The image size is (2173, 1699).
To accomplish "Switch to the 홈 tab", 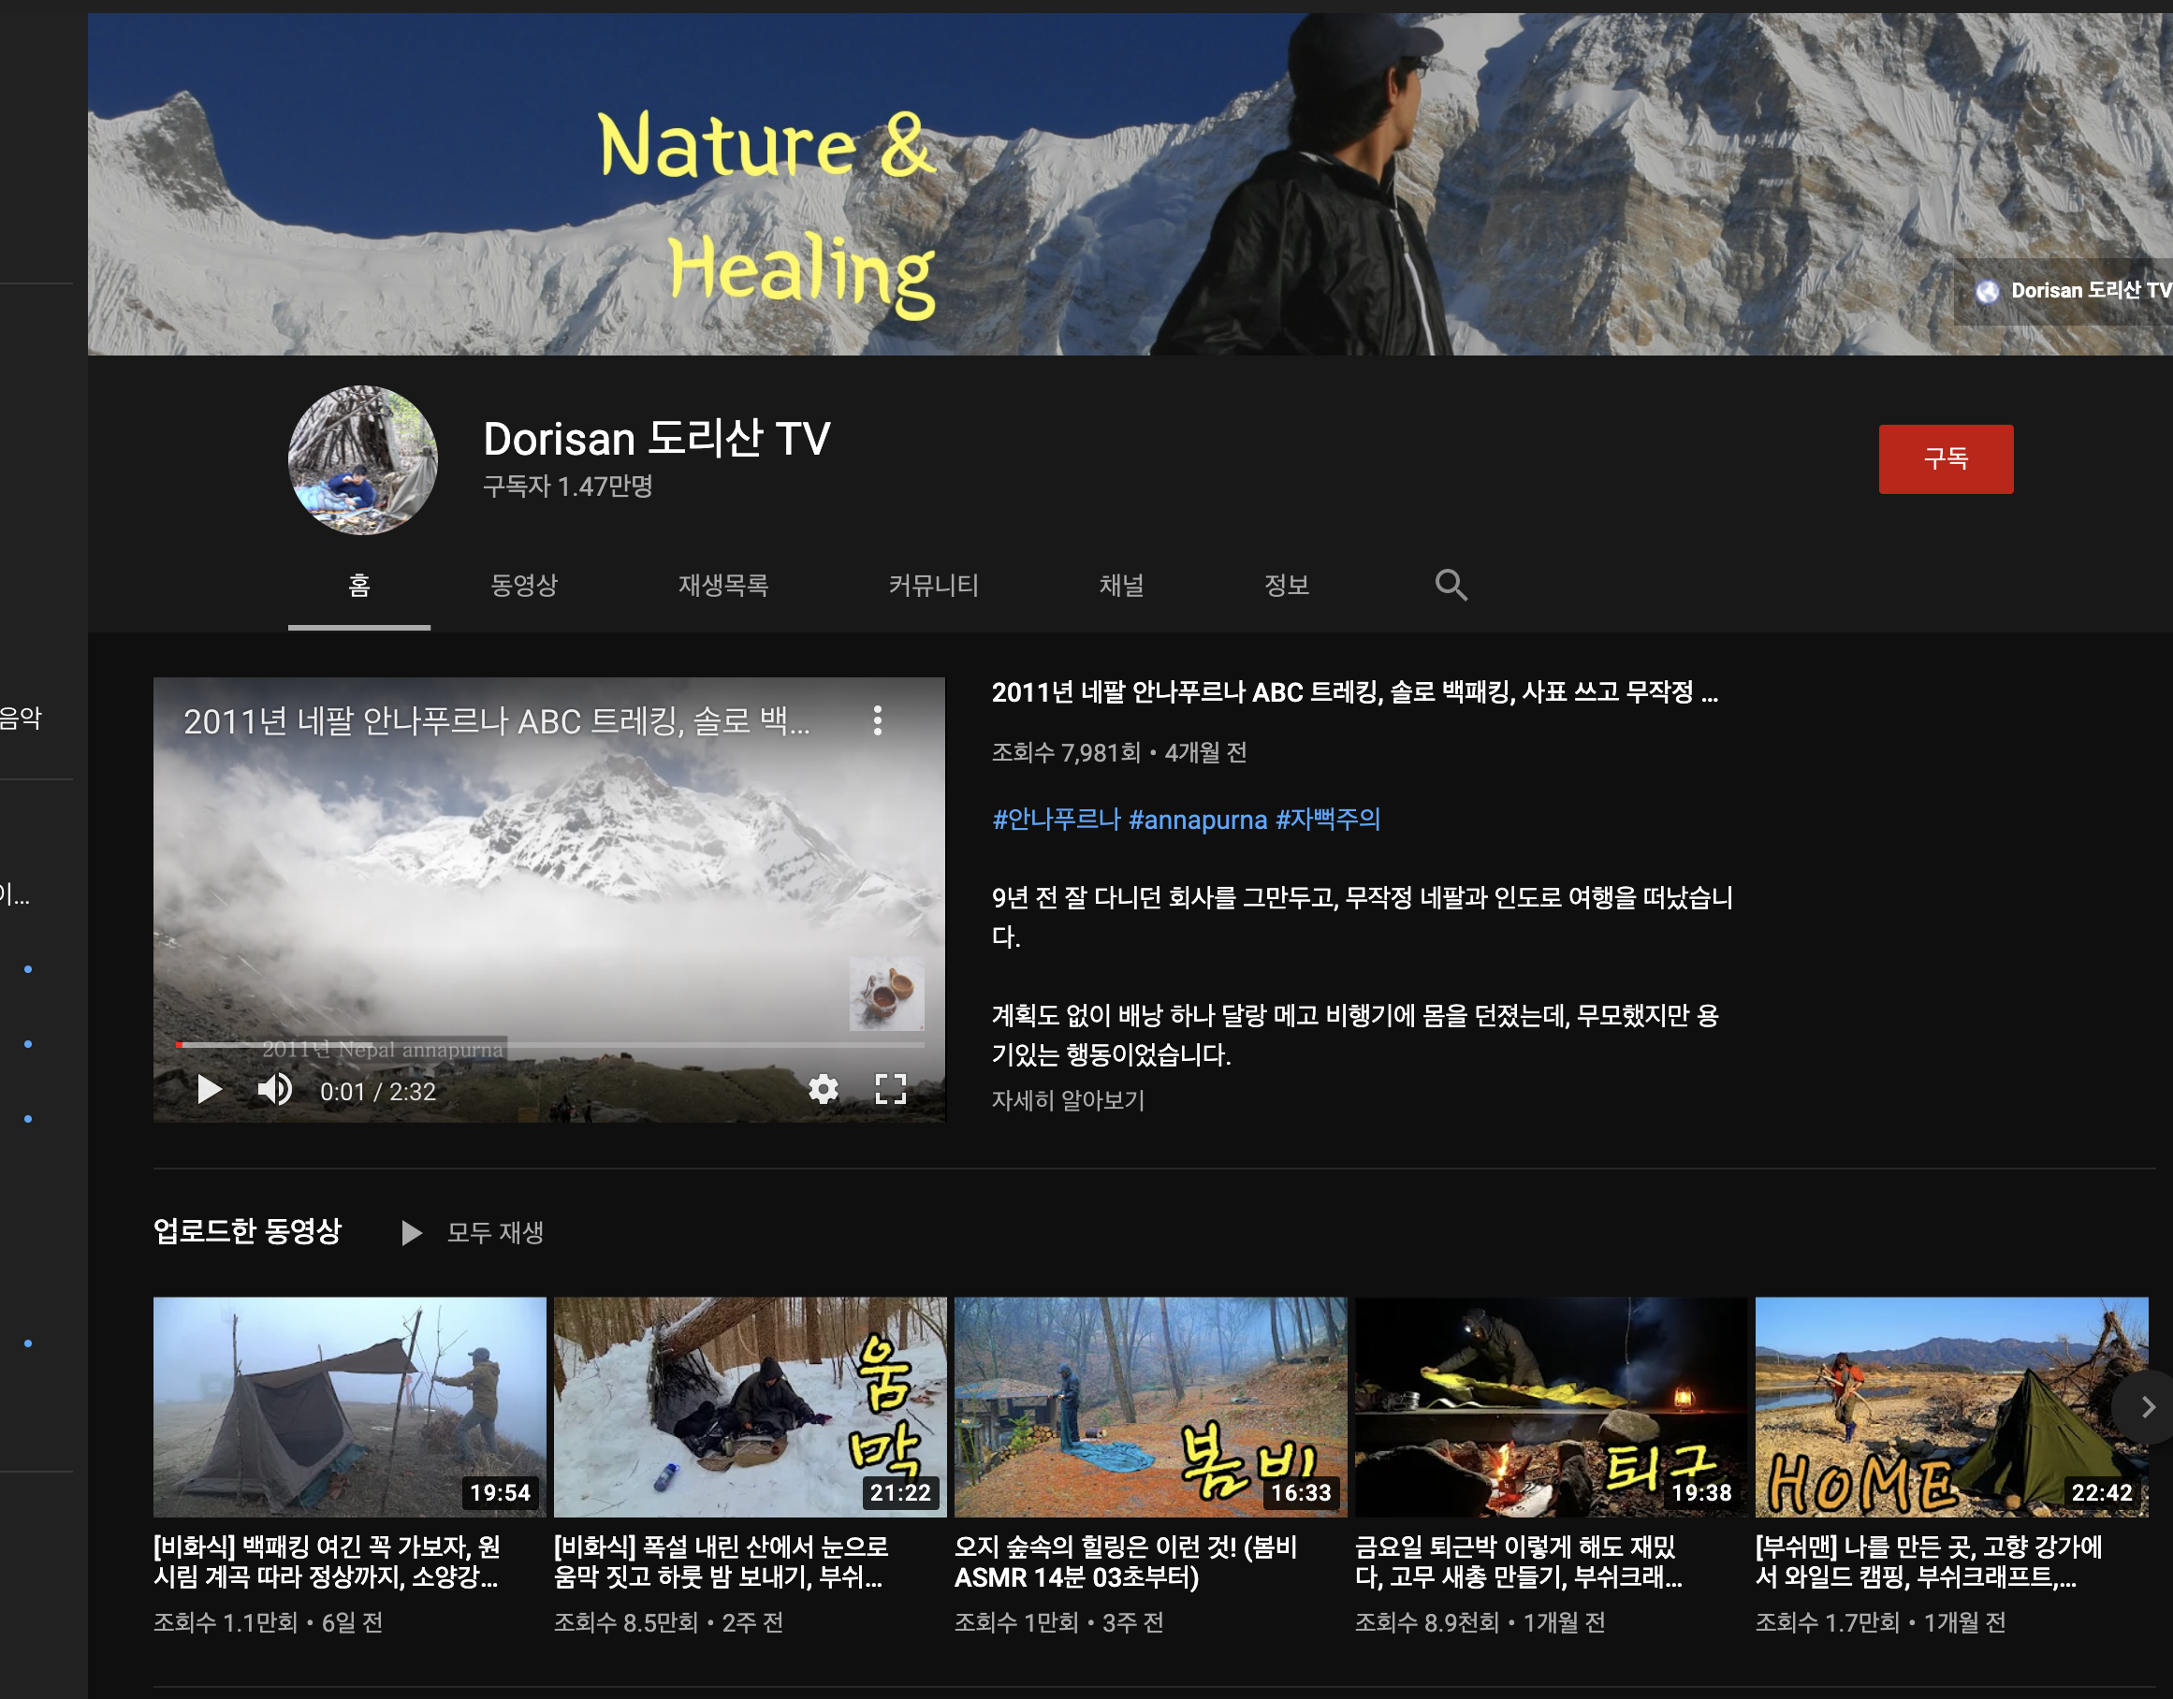I will click(x=359, y=586).
